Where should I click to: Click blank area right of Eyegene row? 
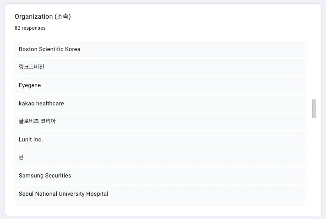173,85
